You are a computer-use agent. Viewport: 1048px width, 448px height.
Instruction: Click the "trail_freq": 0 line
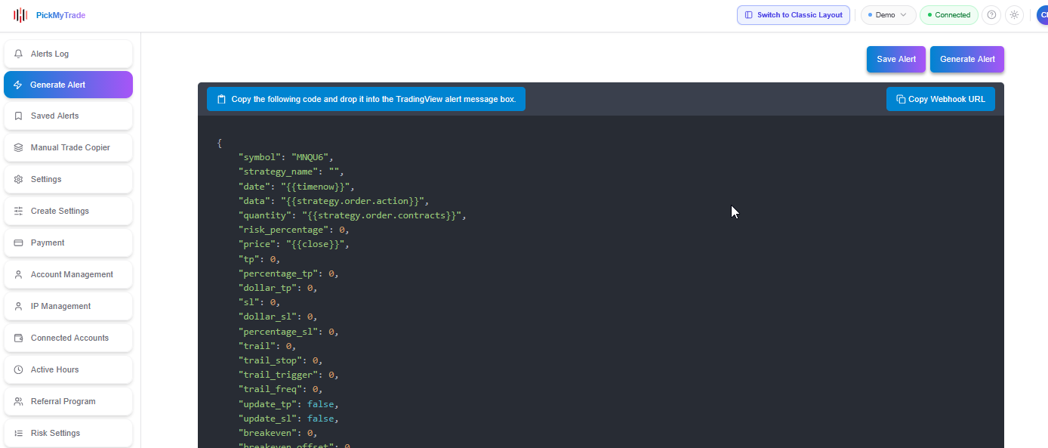[280, 389]
